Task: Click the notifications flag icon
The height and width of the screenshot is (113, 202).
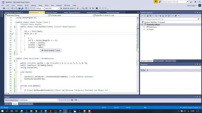Action: coord(156,2)
